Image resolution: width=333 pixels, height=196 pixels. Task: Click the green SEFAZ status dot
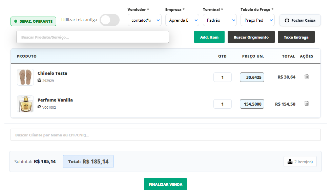tap(16, 21)
